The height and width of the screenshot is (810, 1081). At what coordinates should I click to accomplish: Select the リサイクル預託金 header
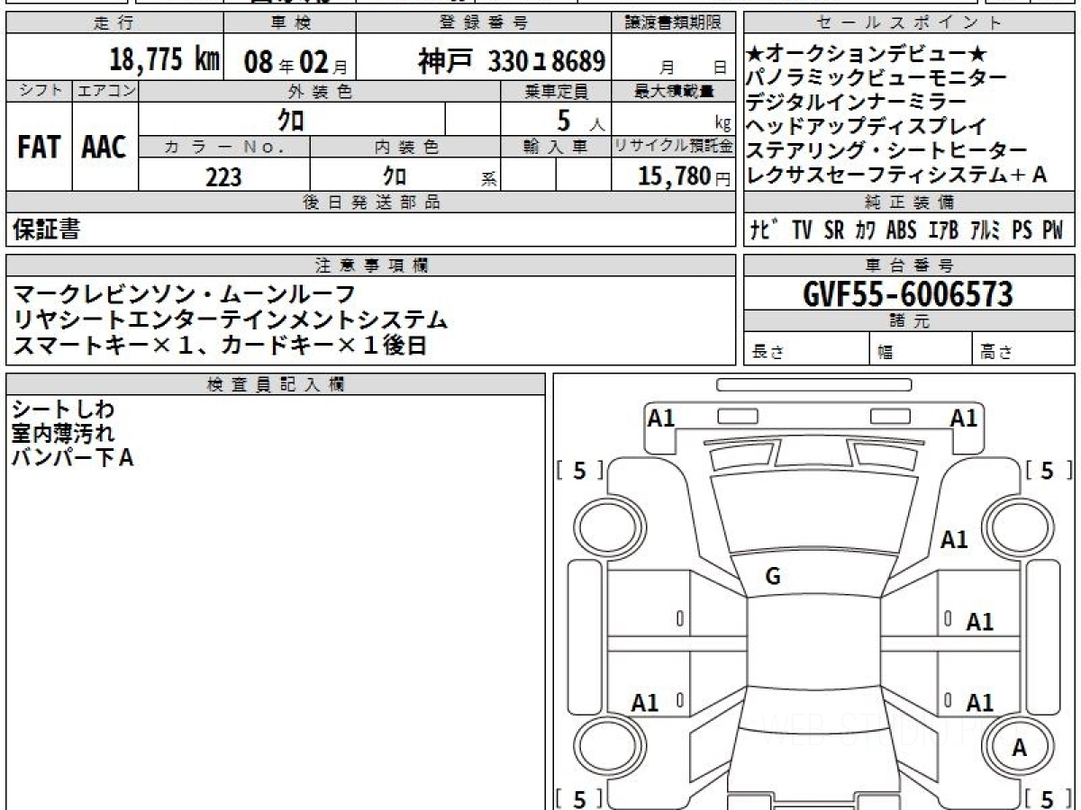673,148
